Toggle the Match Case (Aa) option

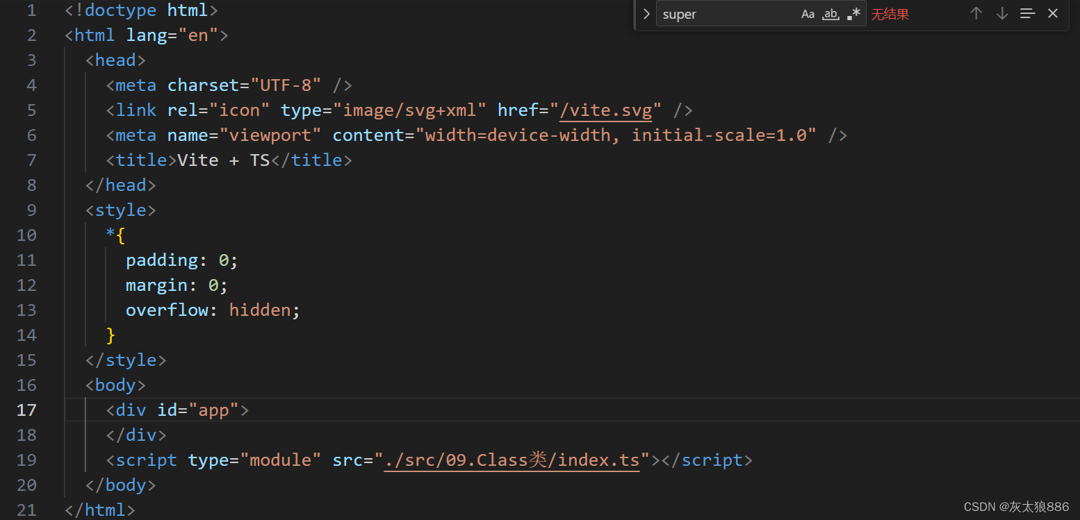point(808,14)
